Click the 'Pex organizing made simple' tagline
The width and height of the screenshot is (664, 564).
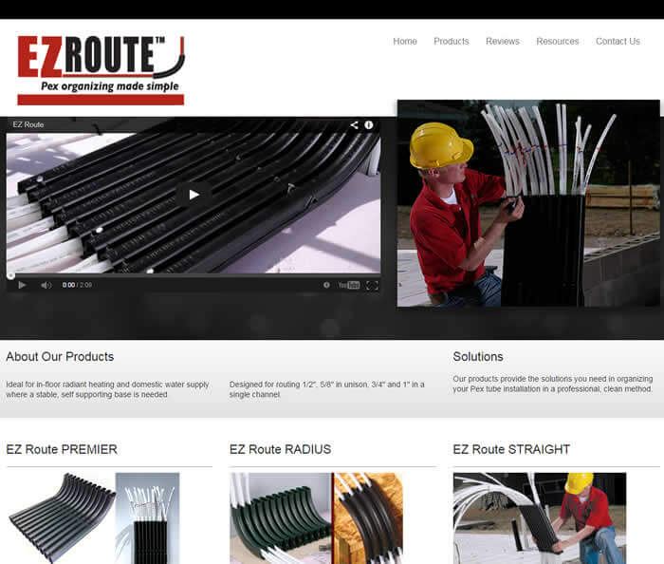pyautogui.click(x=110, y=86)
